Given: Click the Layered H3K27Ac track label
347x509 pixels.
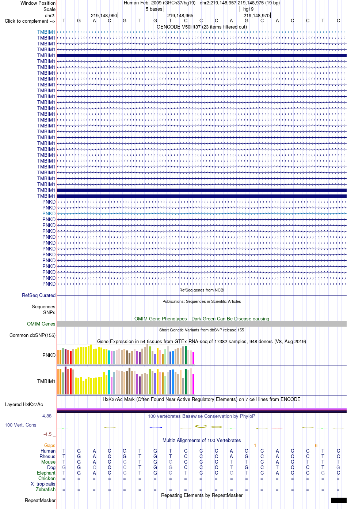Looking at the screenshot, I should (24, 404).
